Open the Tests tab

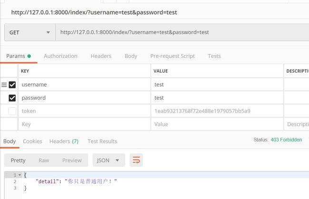[x=214, y=56]
